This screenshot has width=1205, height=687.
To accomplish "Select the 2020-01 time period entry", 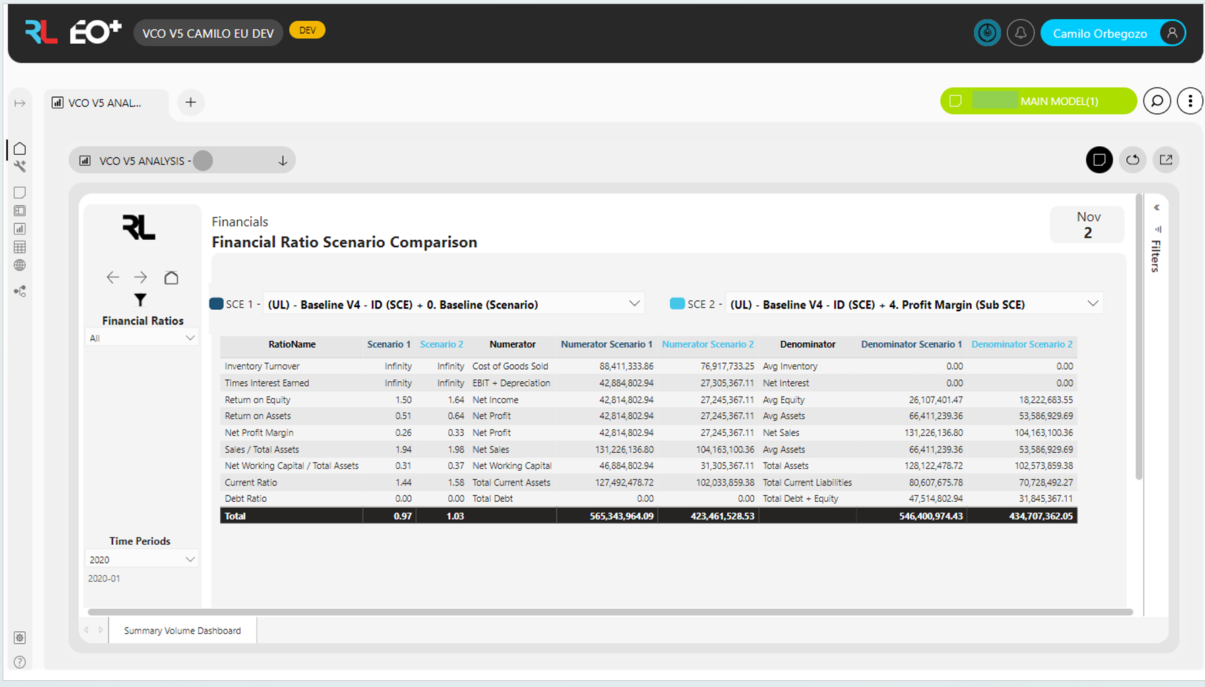I will coord(103,578).
